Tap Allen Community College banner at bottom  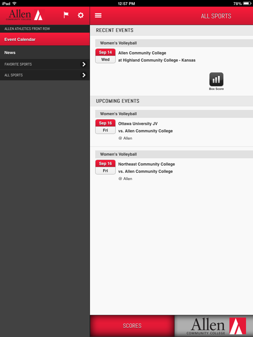[x=214, y=326]
